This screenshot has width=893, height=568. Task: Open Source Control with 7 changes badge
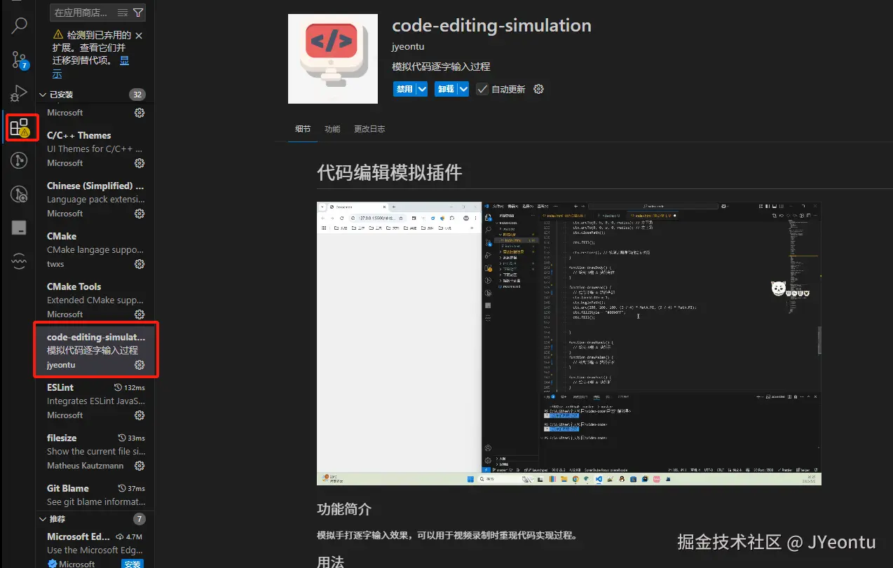[x=20, y=60]
